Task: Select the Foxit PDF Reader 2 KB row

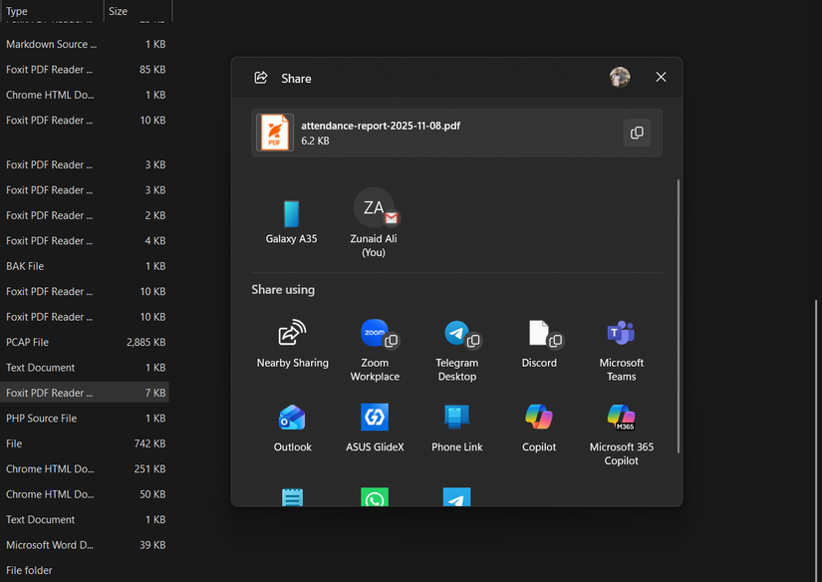Action: 85,215
